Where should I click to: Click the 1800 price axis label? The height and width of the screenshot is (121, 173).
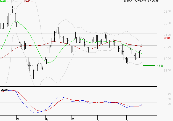click(x=167, y=70)
